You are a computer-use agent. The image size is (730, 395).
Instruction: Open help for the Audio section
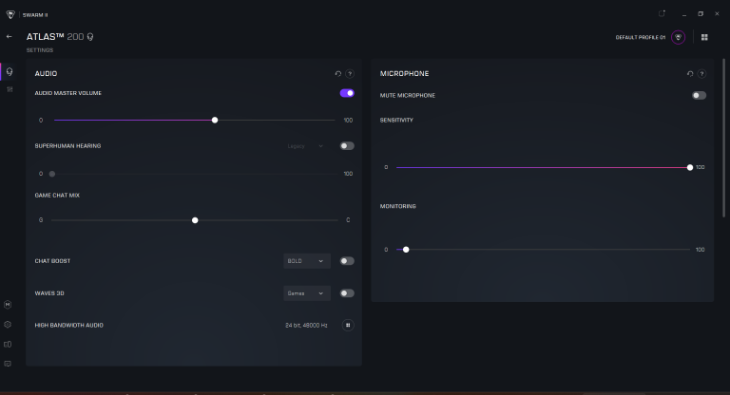tap(350, 73)
